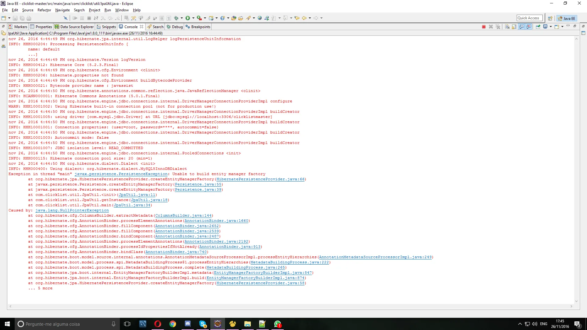Expand the Run button dropdown arrow

point(193,18)
